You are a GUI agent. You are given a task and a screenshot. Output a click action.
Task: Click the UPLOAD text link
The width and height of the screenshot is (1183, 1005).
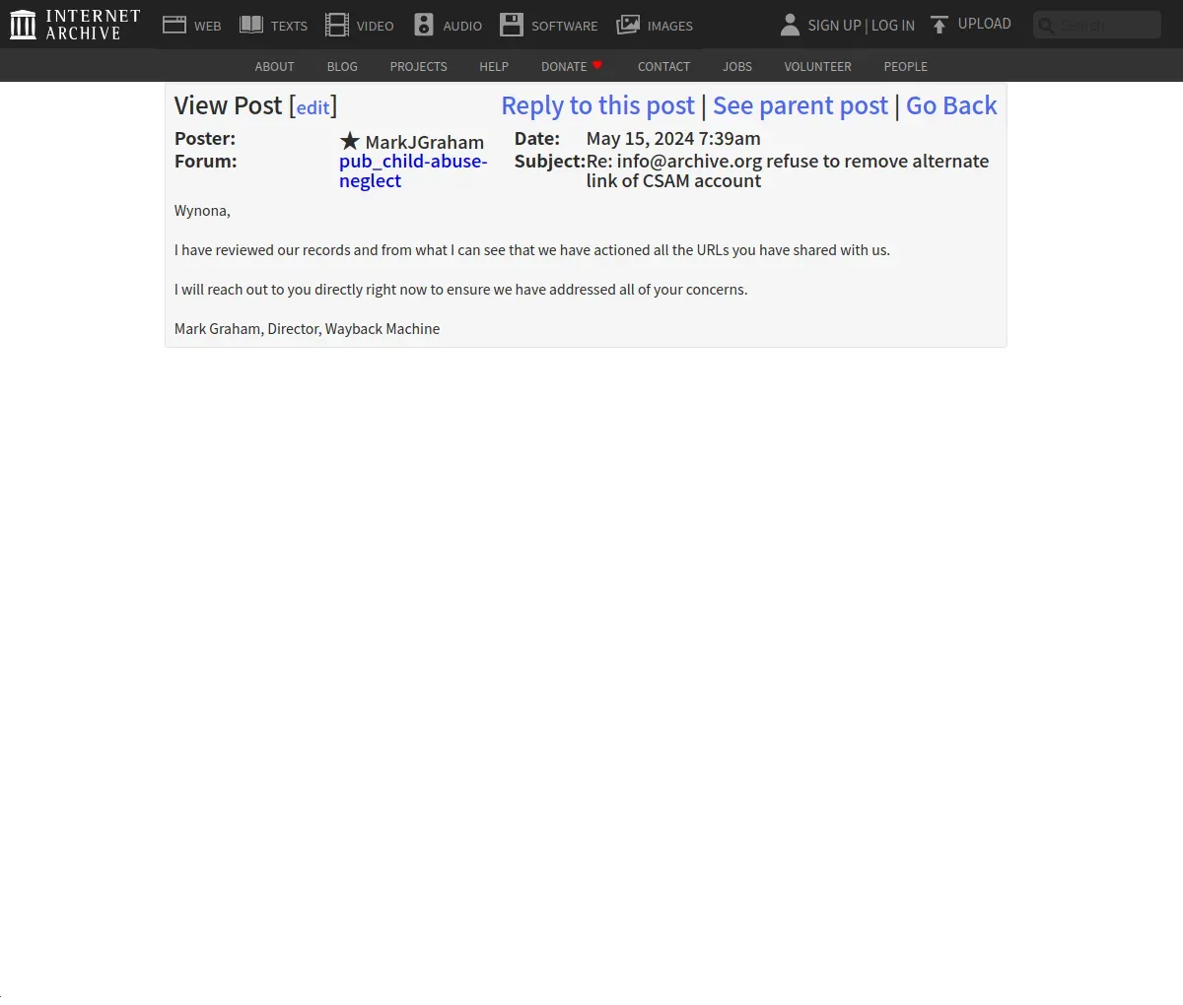click(985, 24)
